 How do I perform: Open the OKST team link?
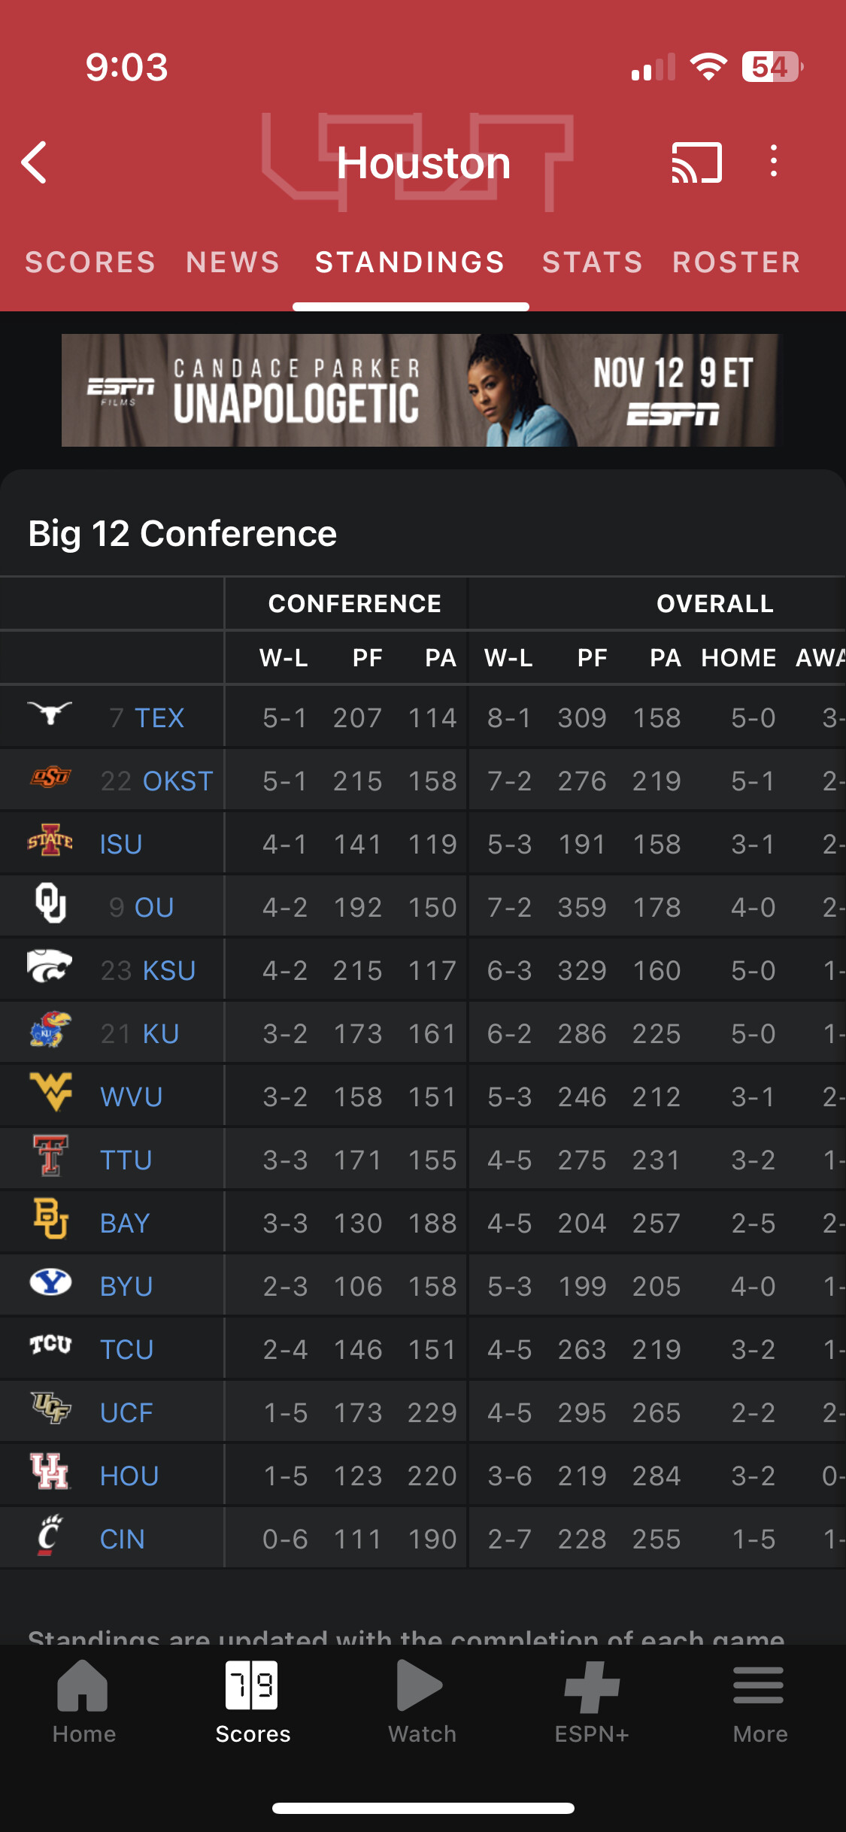pos(178,781)
